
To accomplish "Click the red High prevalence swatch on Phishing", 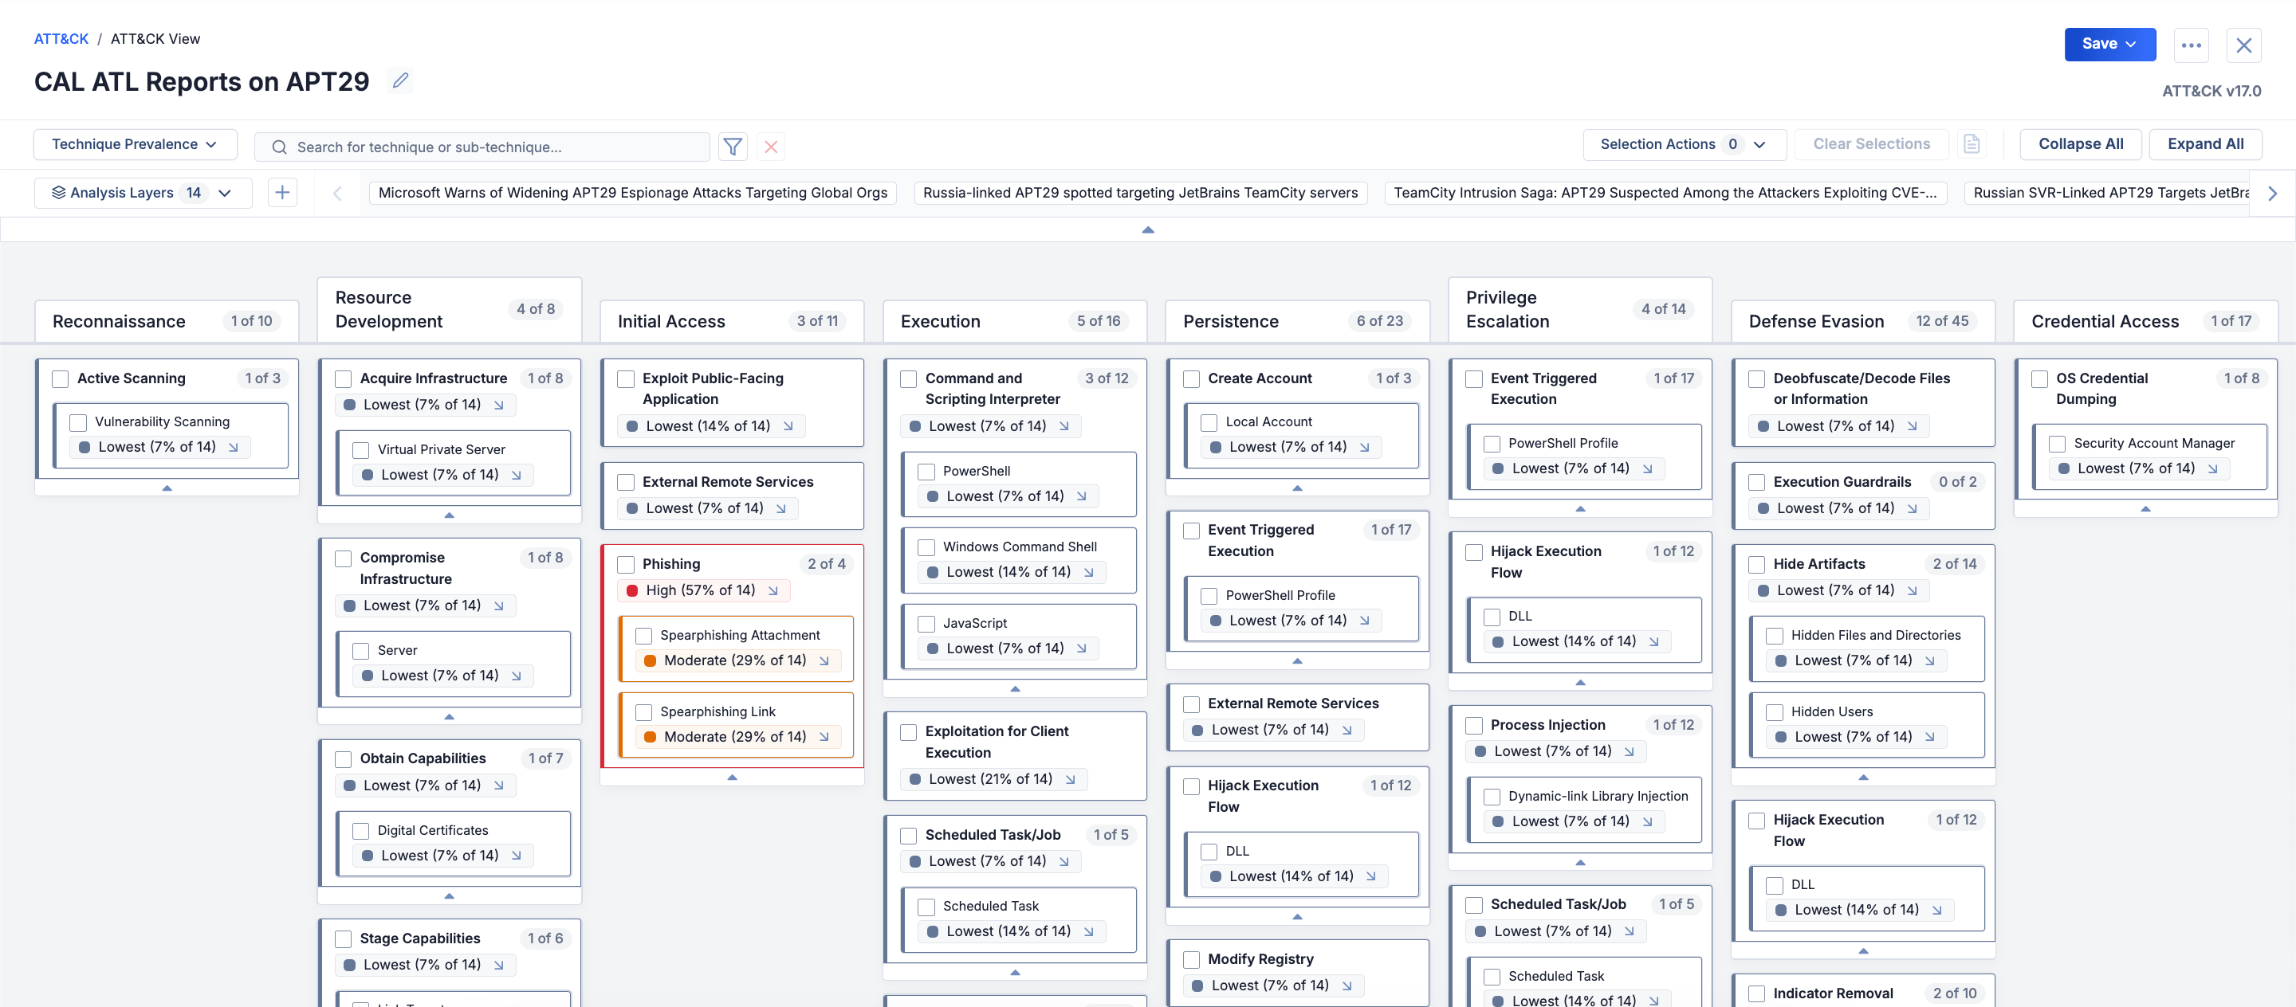I will [x=632, y=590].
